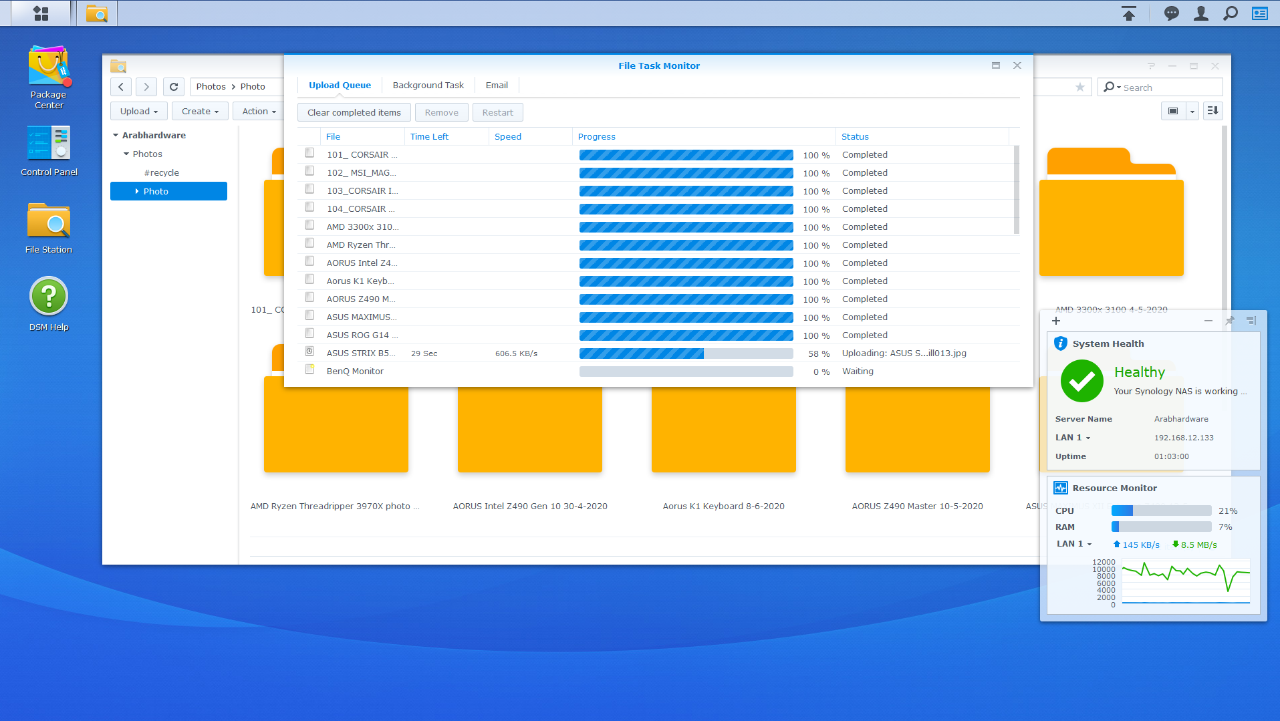Select checkbox for 101_ CORSAIR upload row
Image resolution: width=1280 pixels, height=721 pixels.
tap(309, 153)
